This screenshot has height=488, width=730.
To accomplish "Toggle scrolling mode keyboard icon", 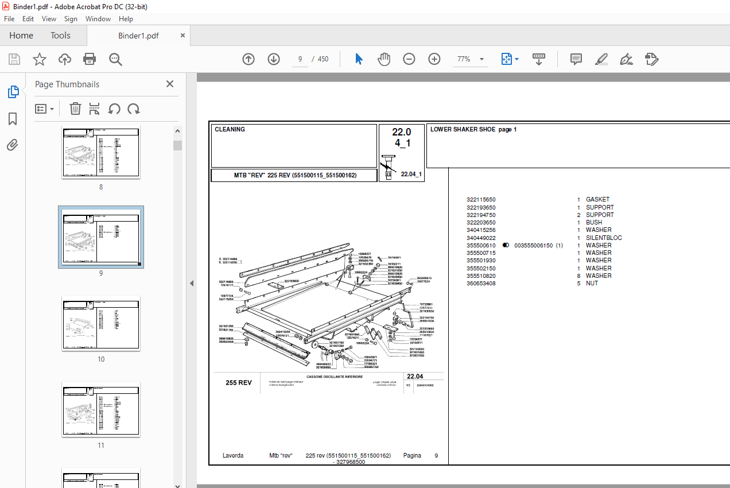I will tap(539, 59).
